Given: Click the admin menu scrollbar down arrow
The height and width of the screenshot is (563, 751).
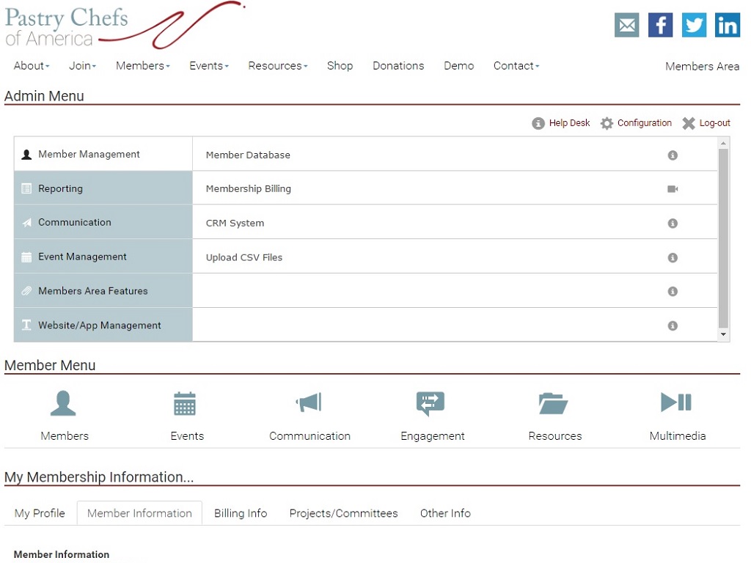Looking at the screenshot, I should point(724,334).
